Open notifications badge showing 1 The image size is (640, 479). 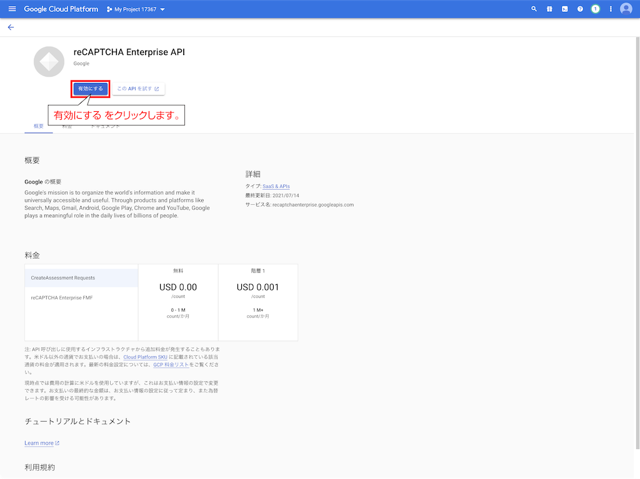[596, 9]
